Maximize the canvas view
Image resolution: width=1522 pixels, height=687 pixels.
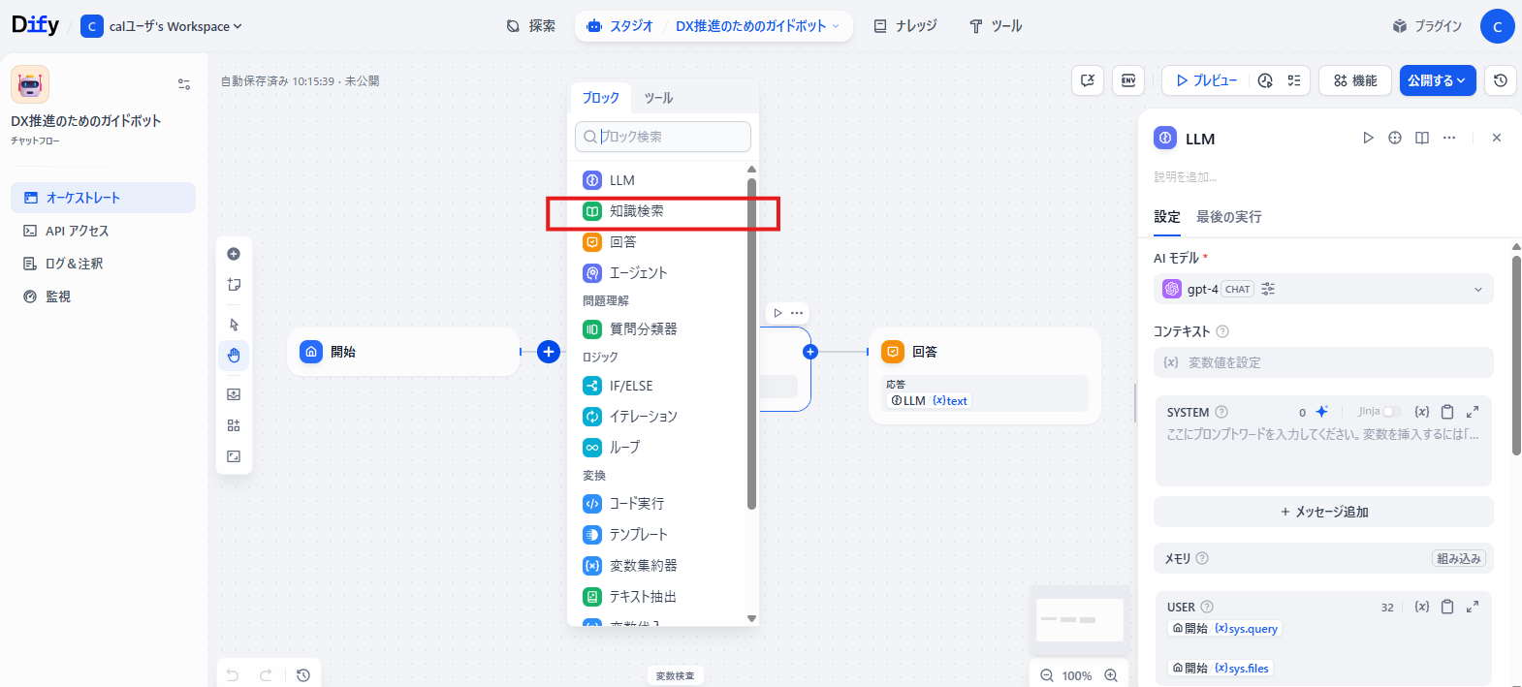(234, 456)
